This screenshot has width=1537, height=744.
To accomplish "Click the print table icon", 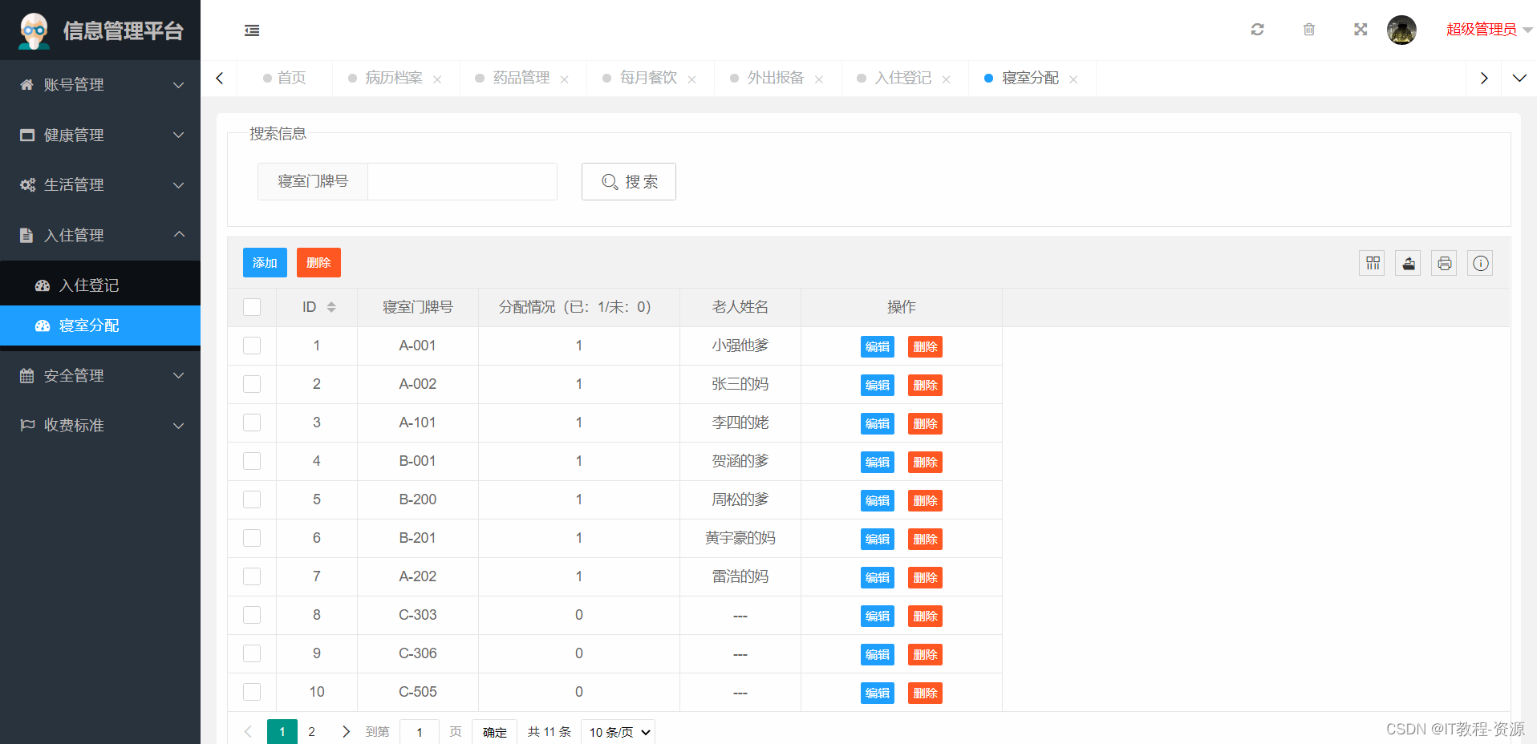I will coord(1444,263).
